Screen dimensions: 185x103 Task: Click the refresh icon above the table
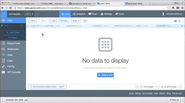coord(179,21)
